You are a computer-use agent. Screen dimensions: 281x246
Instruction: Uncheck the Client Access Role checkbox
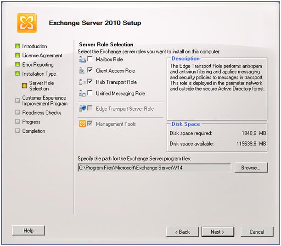click(90, 70)
